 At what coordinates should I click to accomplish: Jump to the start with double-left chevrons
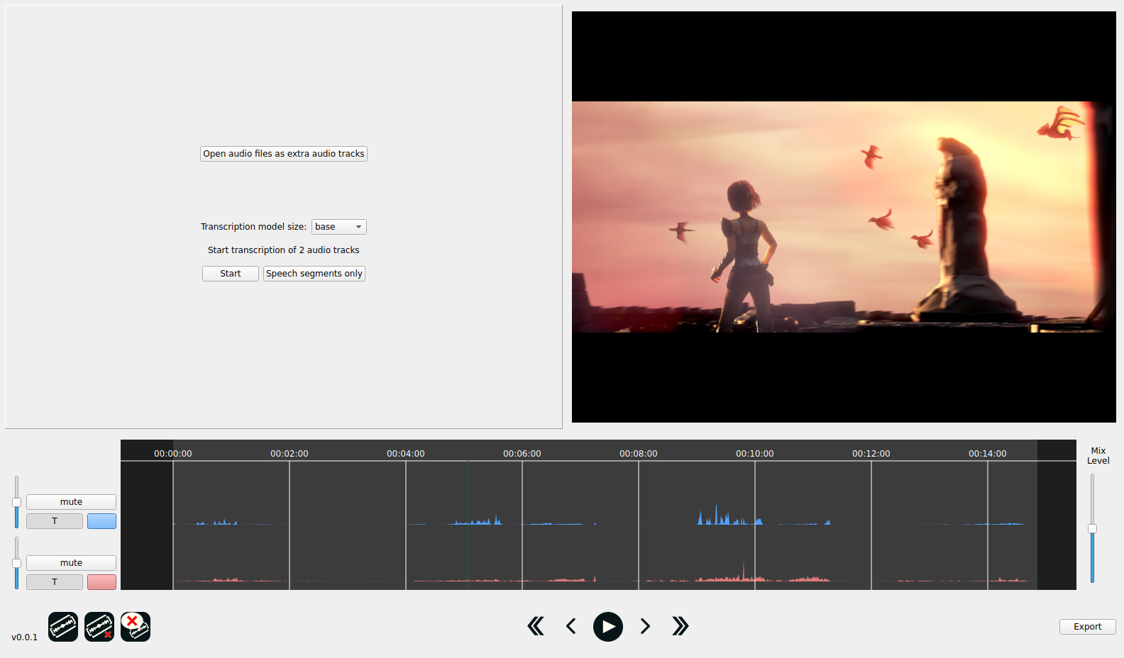tap(536, 626)
